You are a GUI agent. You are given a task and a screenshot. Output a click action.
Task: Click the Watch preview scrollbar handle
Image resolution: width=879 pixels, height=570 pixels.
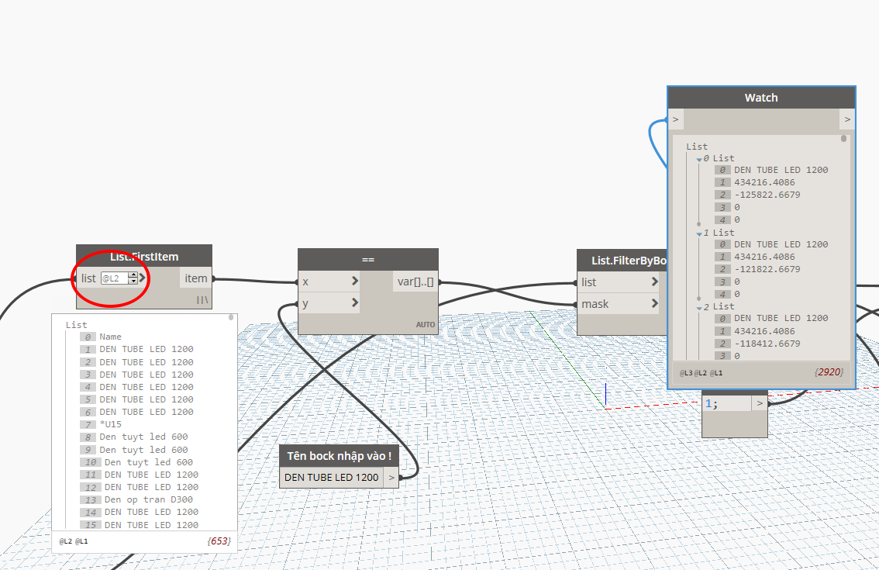pos(843,139)
